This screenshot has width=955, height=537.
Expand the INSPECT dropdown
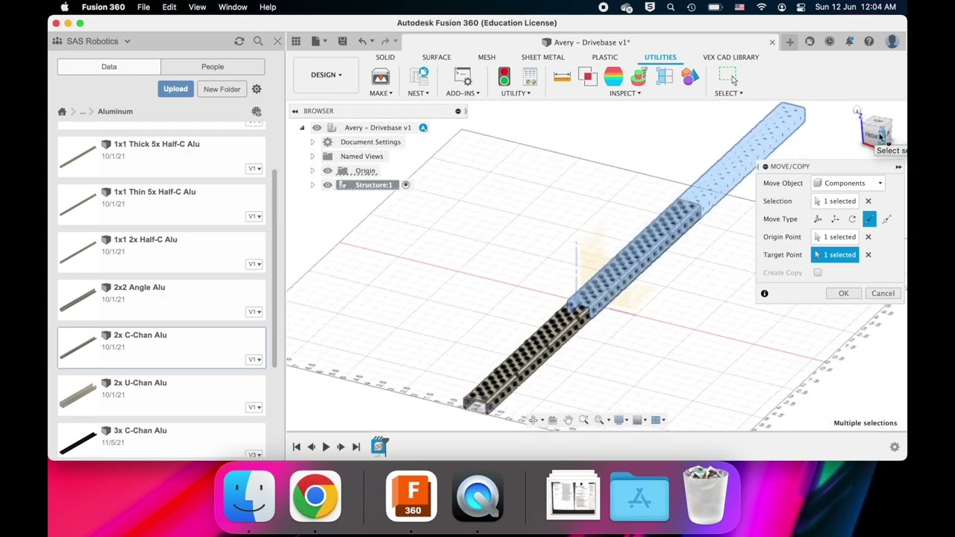point(625,93)
